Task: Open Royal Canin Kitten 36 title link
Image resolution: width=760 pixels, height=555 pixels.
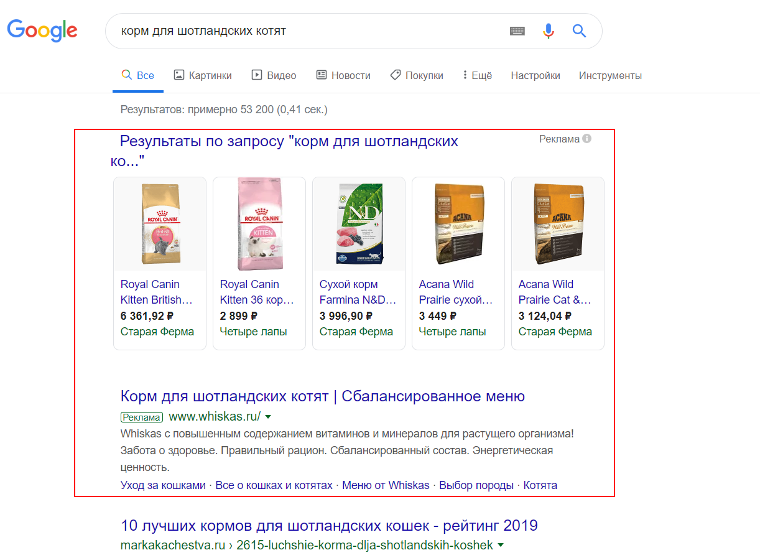Action: coord(257,292)
